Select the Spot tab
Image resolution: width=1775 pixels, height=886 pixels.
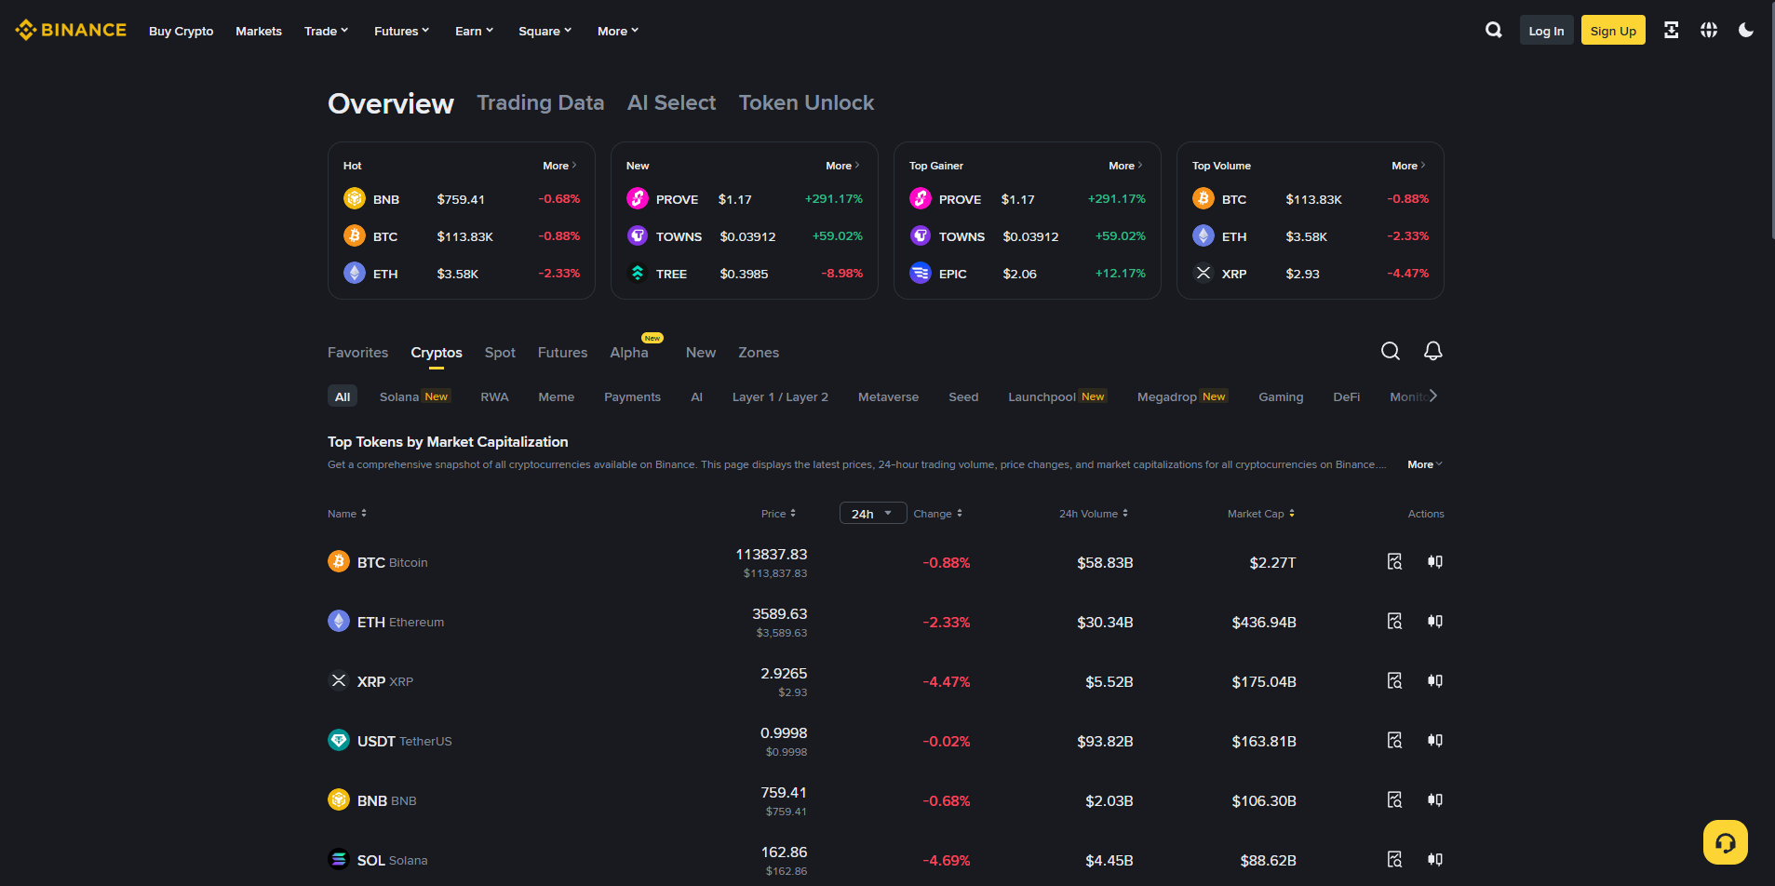tap(500, 353)
